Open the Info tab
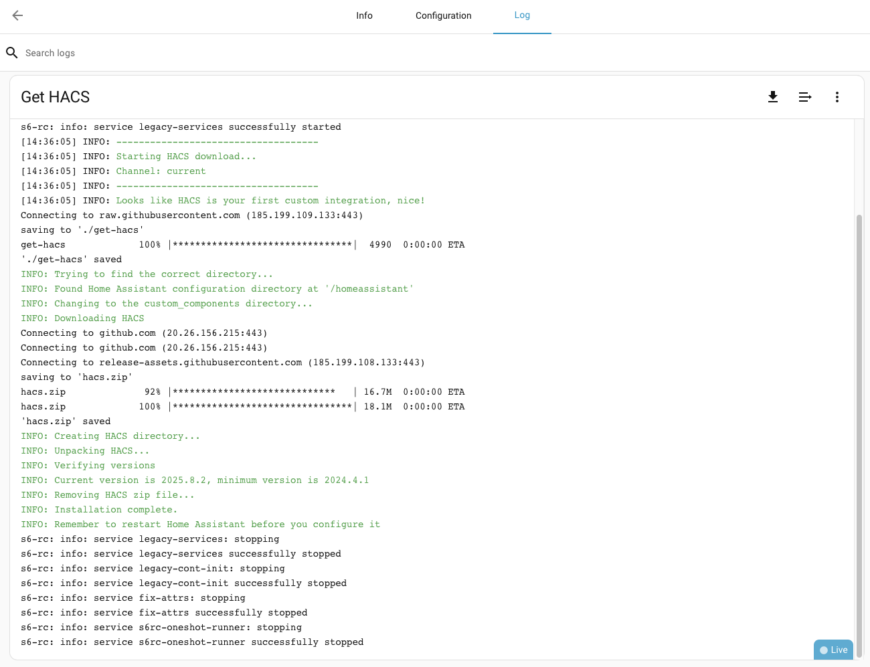This screenshot has width=870, height=667. coord(364,15)
